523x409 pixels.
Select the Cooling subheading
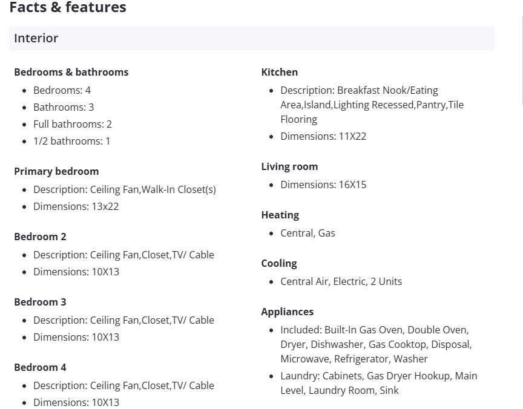(279, 263)
